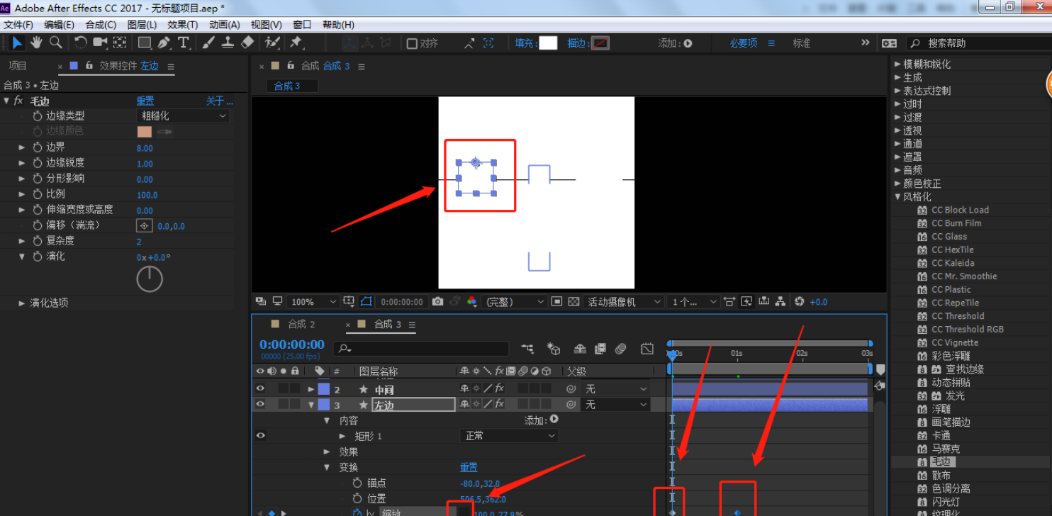Open the 文件(F) menu
1052x516 pixels.
coord(18,25)
